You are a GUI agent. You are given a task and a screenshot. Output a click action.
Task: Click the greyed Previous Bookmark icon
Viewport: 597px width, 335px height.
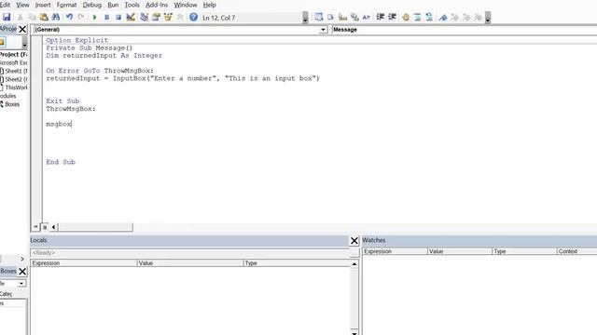(x=466, y=17)
